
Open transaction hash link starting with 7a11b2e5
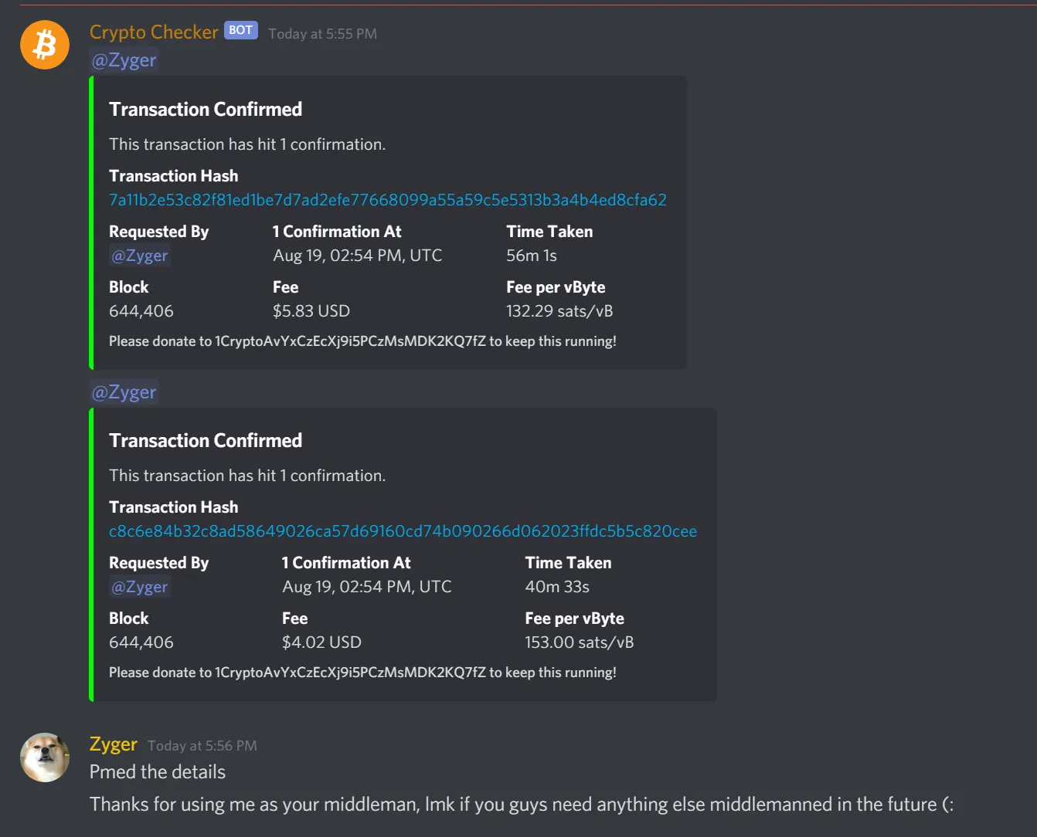[x=387, y=200]
